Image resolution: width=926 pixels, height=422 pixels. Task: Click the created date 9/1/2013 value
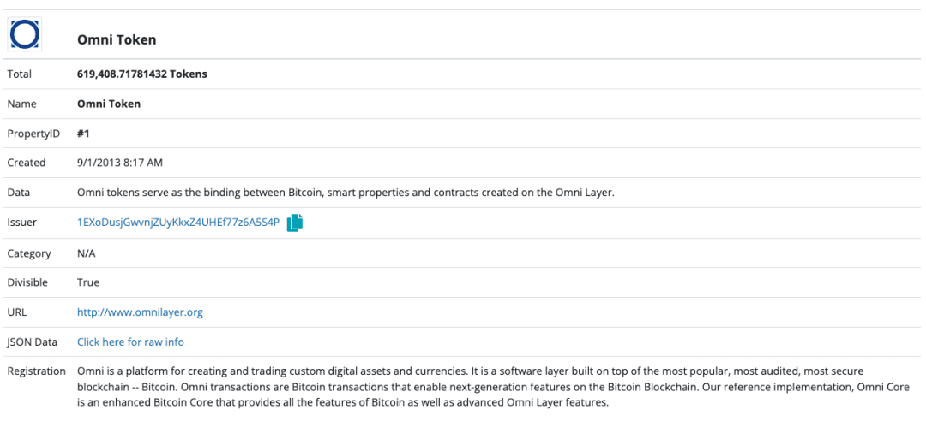pyautogui.click(x=120, y=163)
